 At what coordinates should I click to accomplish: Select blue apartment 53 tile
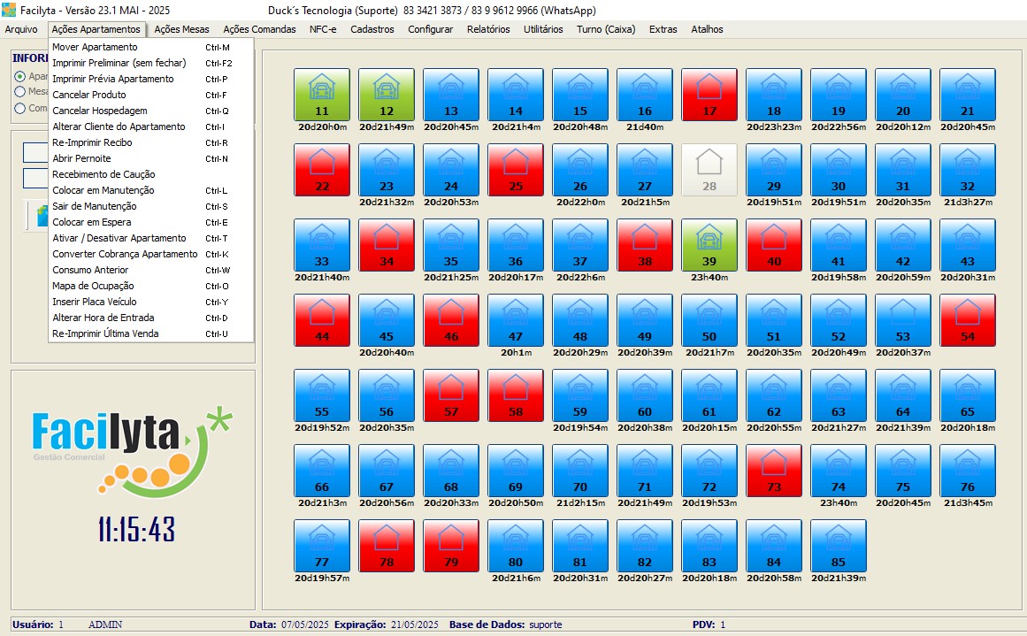pyautogui.click(x=902, y=320)
